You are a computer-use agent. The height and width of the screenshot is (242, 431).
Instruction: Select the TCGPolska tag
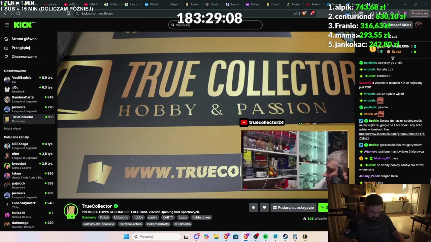182,224
